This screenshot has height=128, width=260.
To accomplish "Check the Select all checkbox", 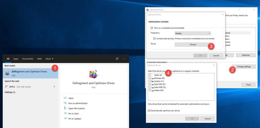I will 150,75.
